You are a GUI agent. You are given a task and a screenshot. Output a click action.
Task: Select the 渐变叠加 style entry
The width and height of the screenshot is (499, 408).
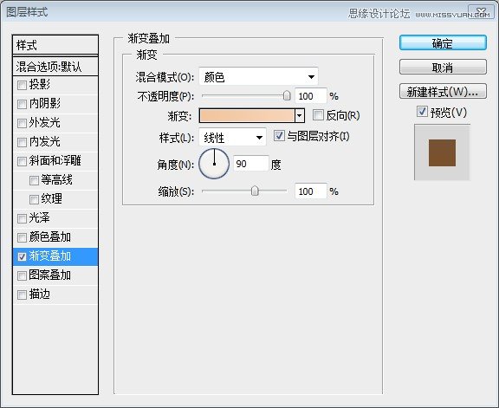tap(55, 256)
